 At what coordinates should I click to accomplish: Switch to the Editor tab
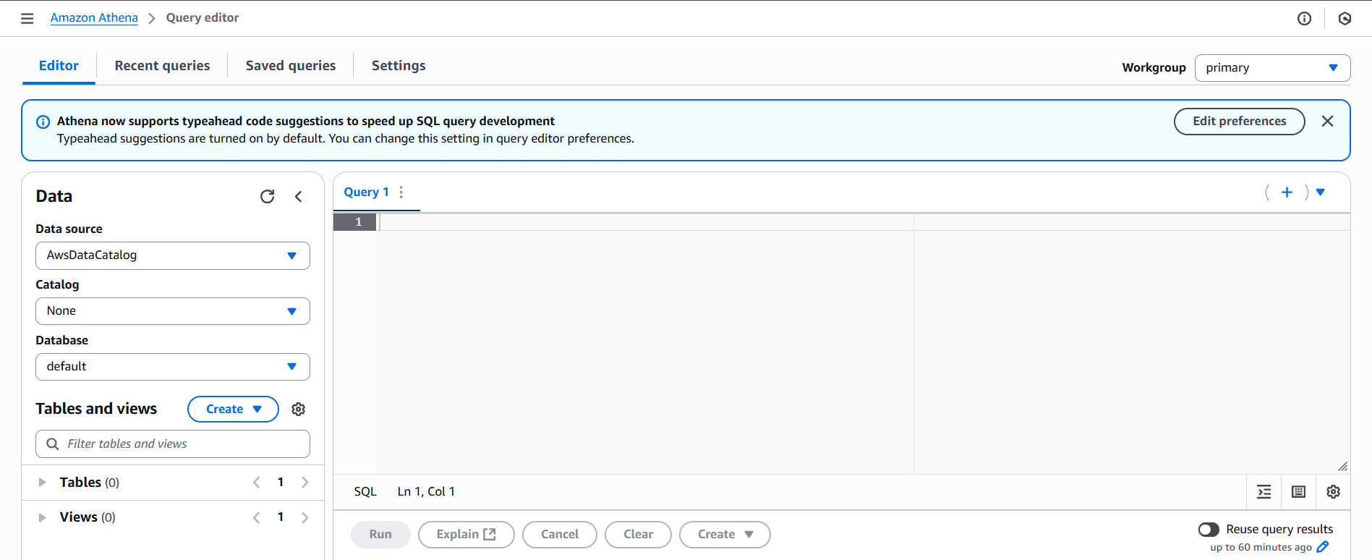pos(59,66)
